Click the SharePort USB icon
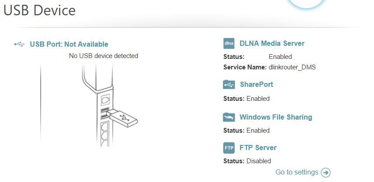374x182 pixels. tap(229, 85)
